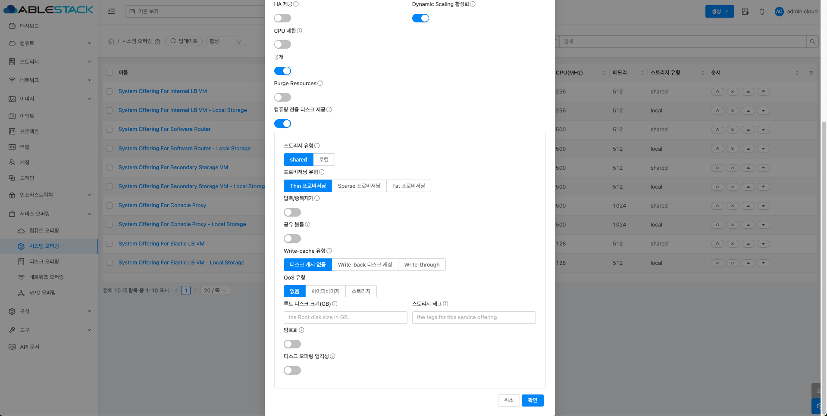
Task: Click info icon beside 스토리지 태그
Action: click(x=445, y=304)
